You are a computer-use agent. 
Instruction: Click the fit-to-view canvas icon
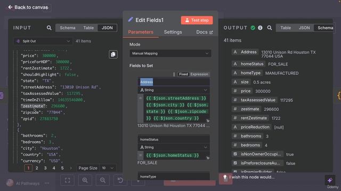click(x=68, y=180)
